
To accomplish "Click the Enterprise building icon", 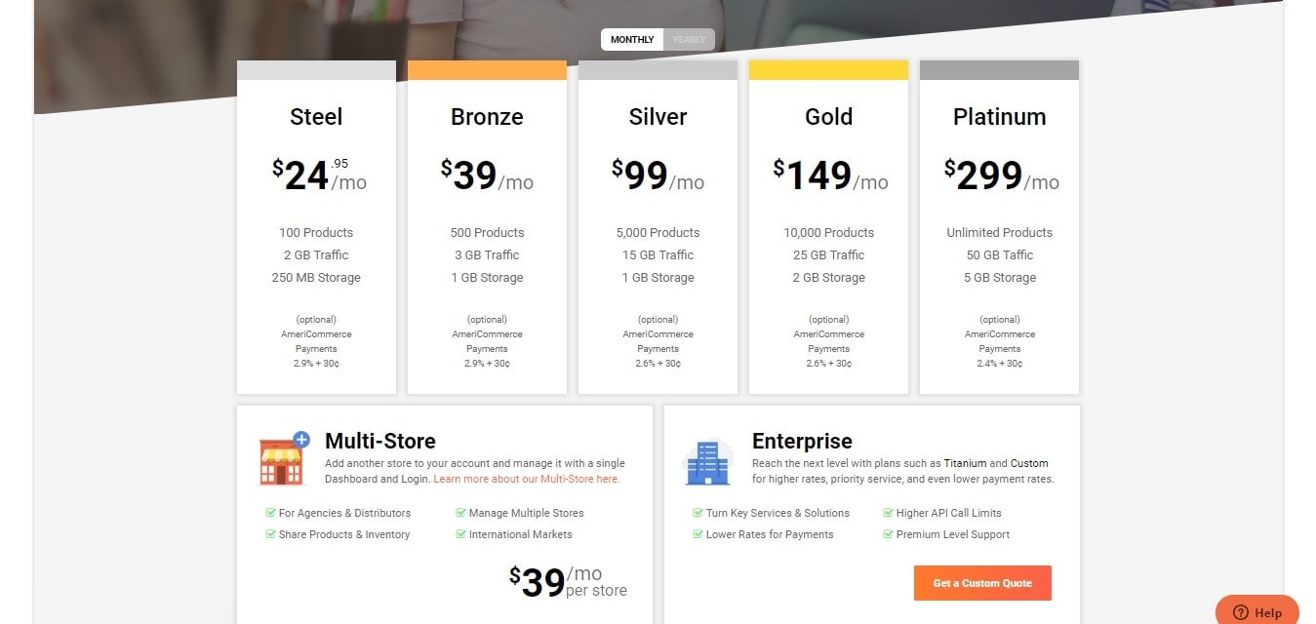I will (707, 462).
